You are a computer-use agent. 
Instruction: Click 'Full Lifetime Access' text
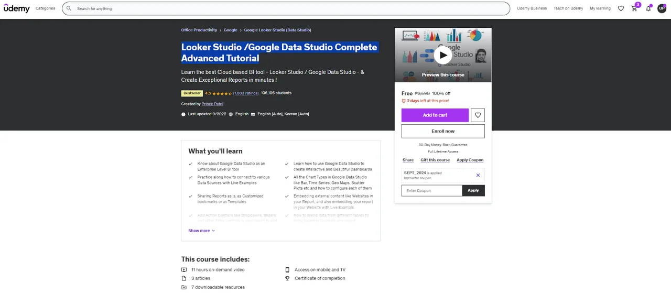pyautogui.click(x=443, y=151)
